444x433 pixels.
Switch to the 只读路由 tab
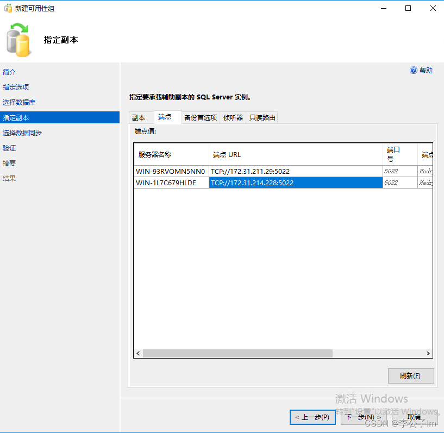click(262, 118)
